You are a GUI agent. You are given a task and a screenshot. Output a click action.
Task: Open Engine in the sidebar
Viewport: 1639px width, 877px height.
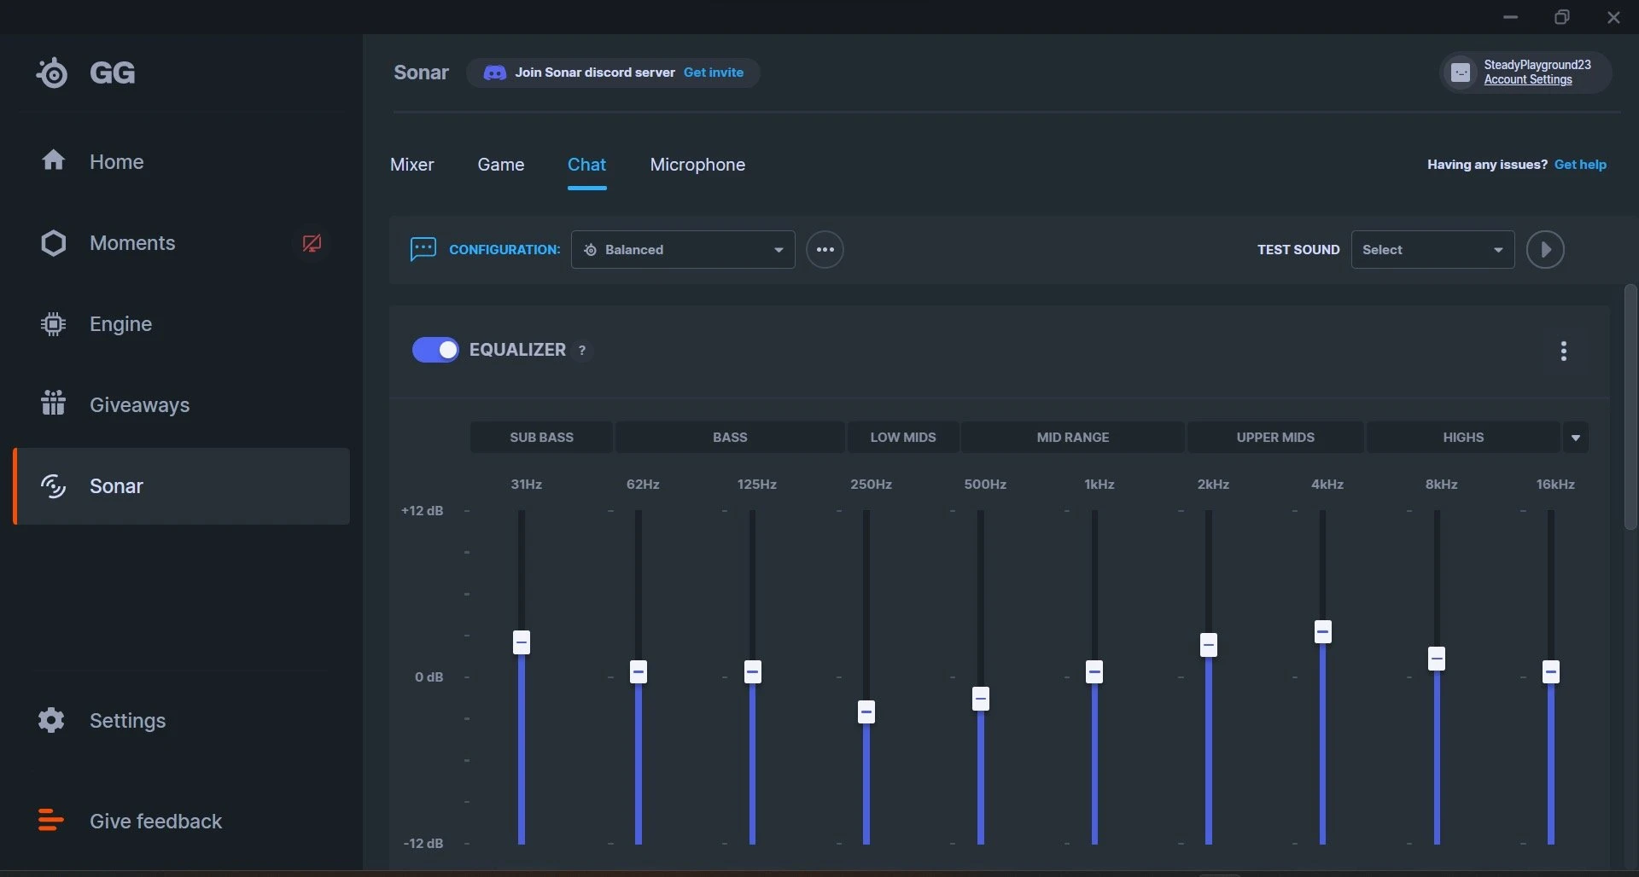pos(181,324)
